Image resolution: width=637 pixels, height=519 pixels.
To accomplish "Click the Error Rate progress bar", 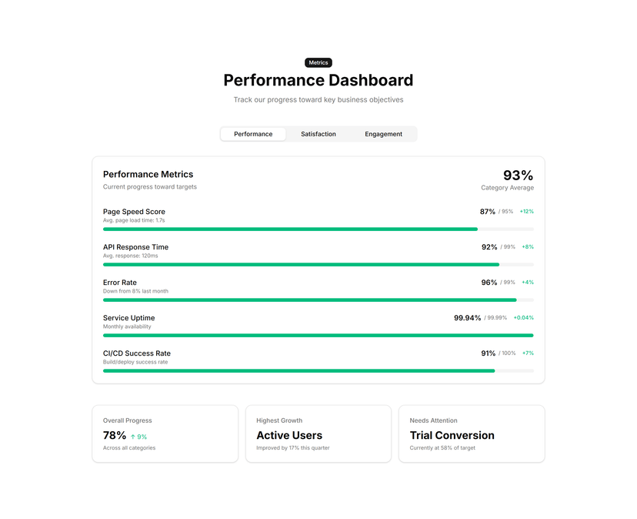I will pos(318,300).
